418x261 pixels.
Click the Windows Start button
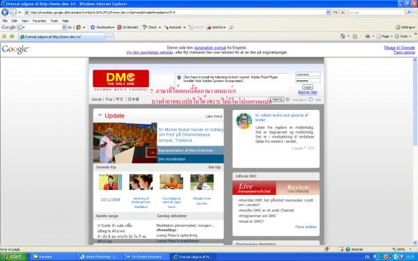[x=14, y=257]
